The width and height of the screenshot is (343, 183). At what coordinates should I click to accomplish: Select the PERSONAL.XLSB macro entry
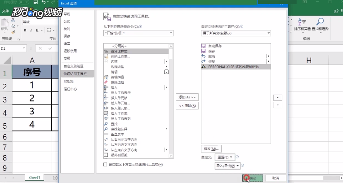(x=236, y=67)
